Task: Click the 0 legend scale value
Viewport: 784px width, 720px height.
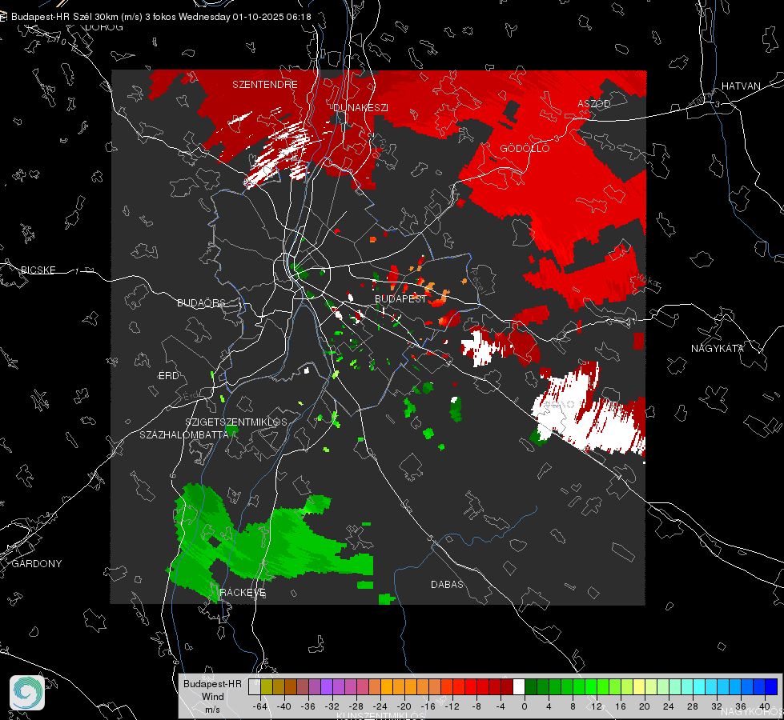Action: [x=525, y=706]
